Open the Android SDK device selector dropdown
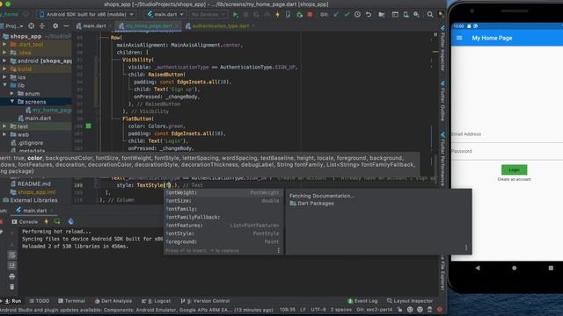 (86, 15)
